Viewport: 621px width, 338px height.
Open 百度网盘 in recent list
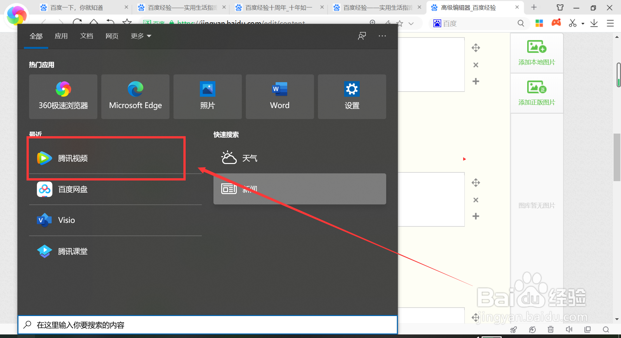tap(115, 189)
